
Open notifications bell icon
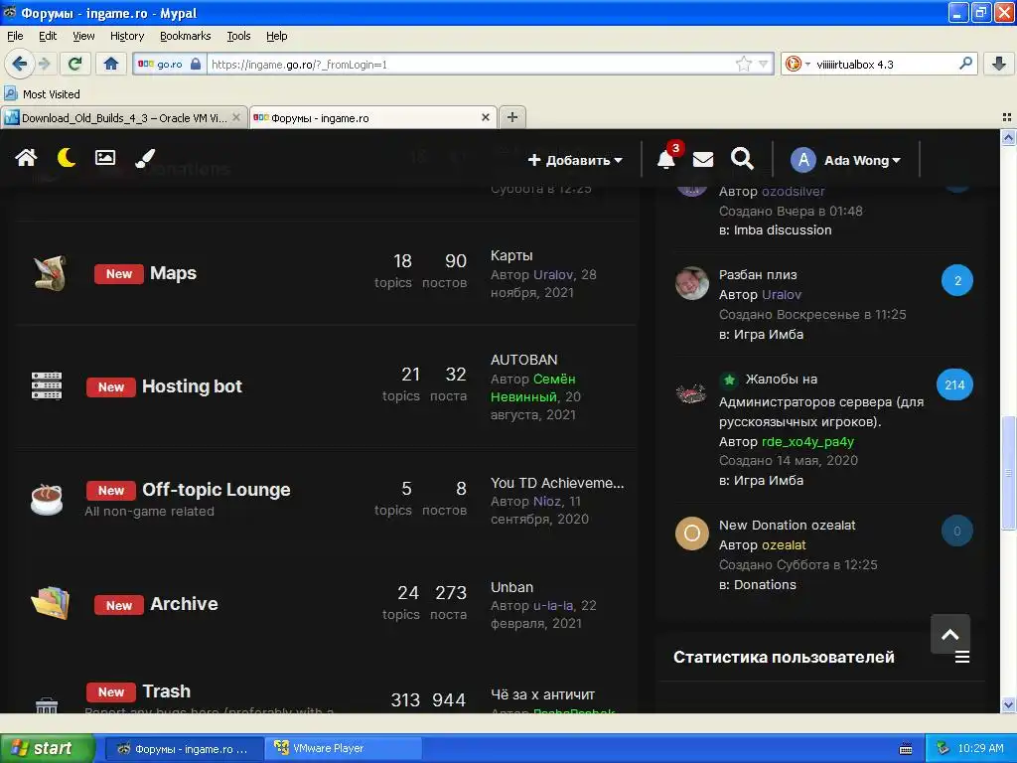click(x=666, y=160)
